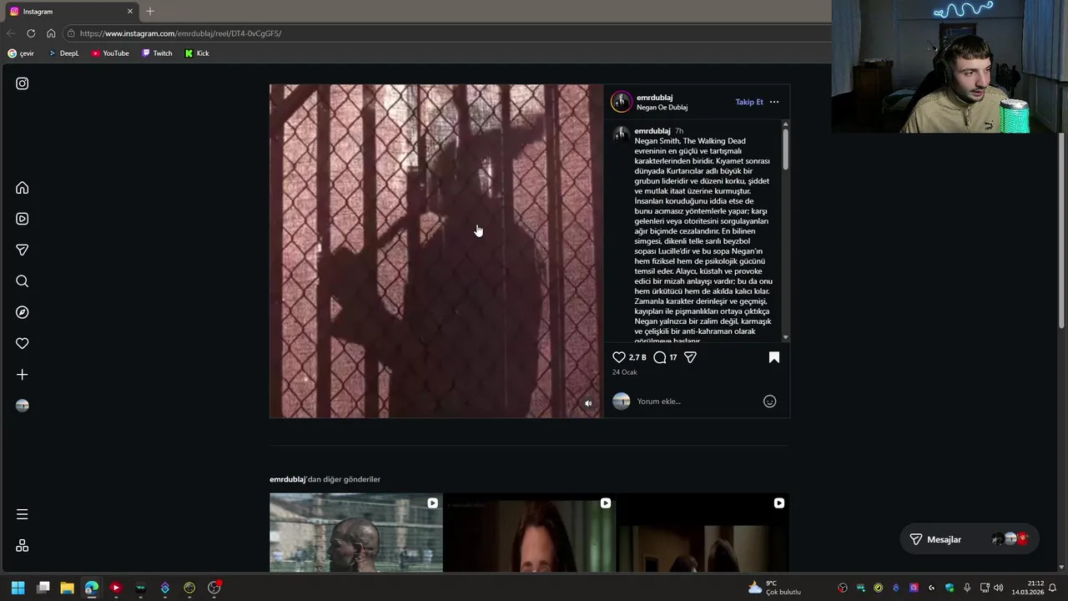Image resolution: width=1068 pixels, height=601 pixels.
Task: Open the hamburger More menu in sidebar
Action: 23,514
